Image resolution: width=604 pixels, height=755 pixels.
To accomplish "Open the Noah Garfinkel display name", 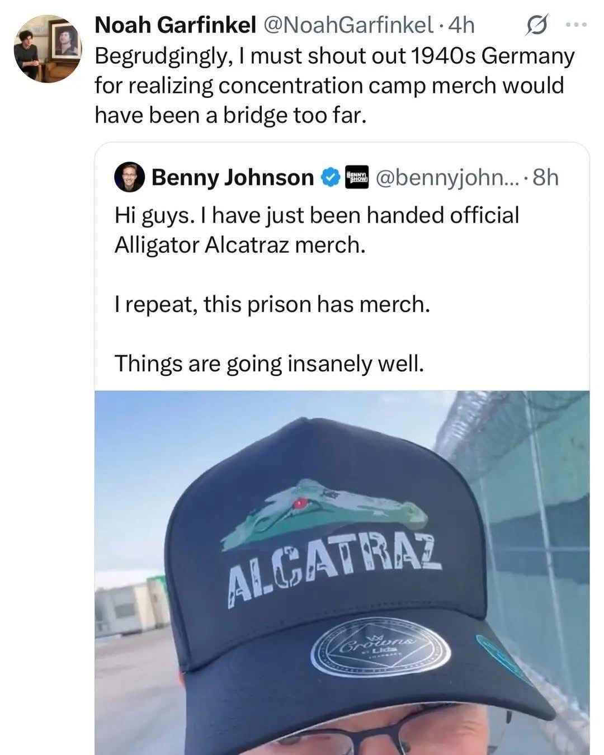I will 176,25.
